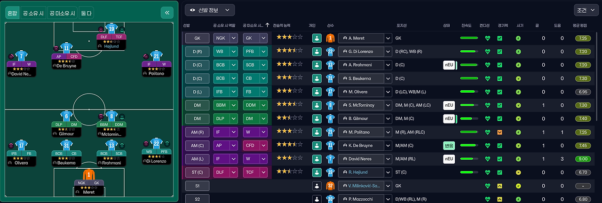Open personal instructions icon for S. McTominay
This screenshot has width=602, height=203.
pyautogui.click(x=317, y=105)
